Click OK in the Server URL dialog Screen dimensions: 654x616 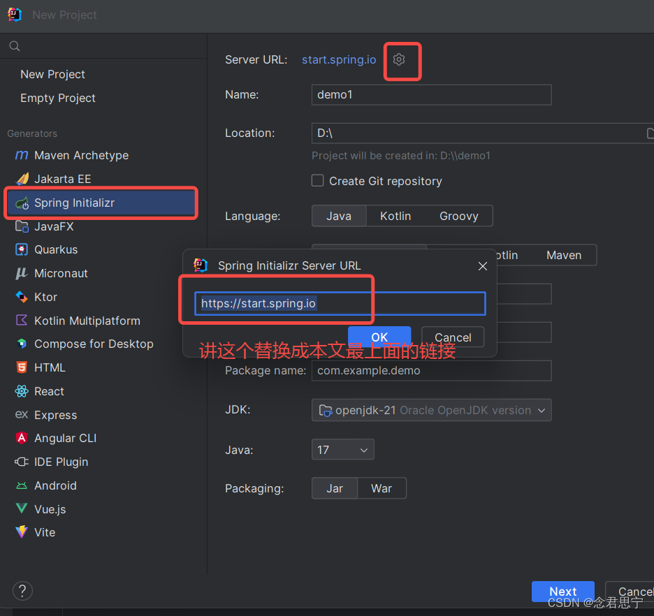[379, 337]
